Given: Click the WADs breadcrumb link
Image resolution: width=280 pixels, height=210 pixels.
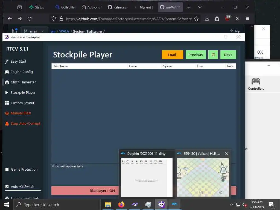Looking at the screenshot, I should click(64, 31).
